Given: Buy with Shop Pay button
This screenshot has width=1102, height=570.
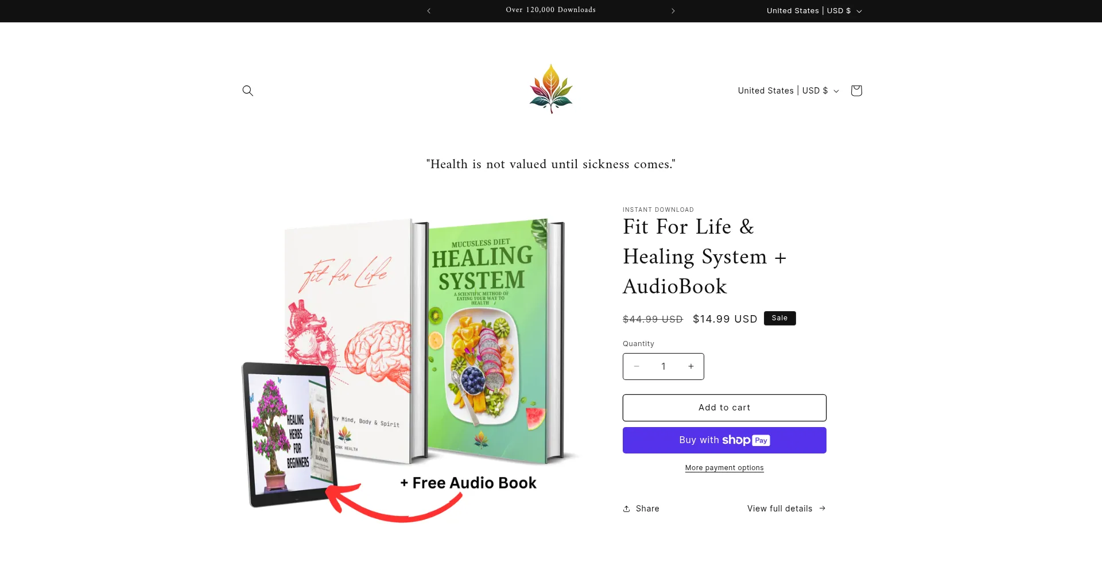Looking at the screenshot, I should tap(724, 440).
